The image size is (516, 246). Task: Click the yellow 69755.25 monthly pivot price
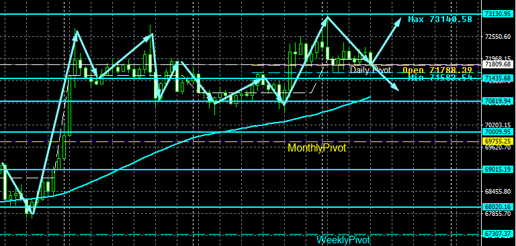(497, 141)
